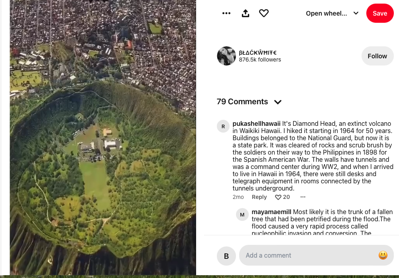Click the Diamond Head crater pin image
399x278 pixels.
[103, 138]
